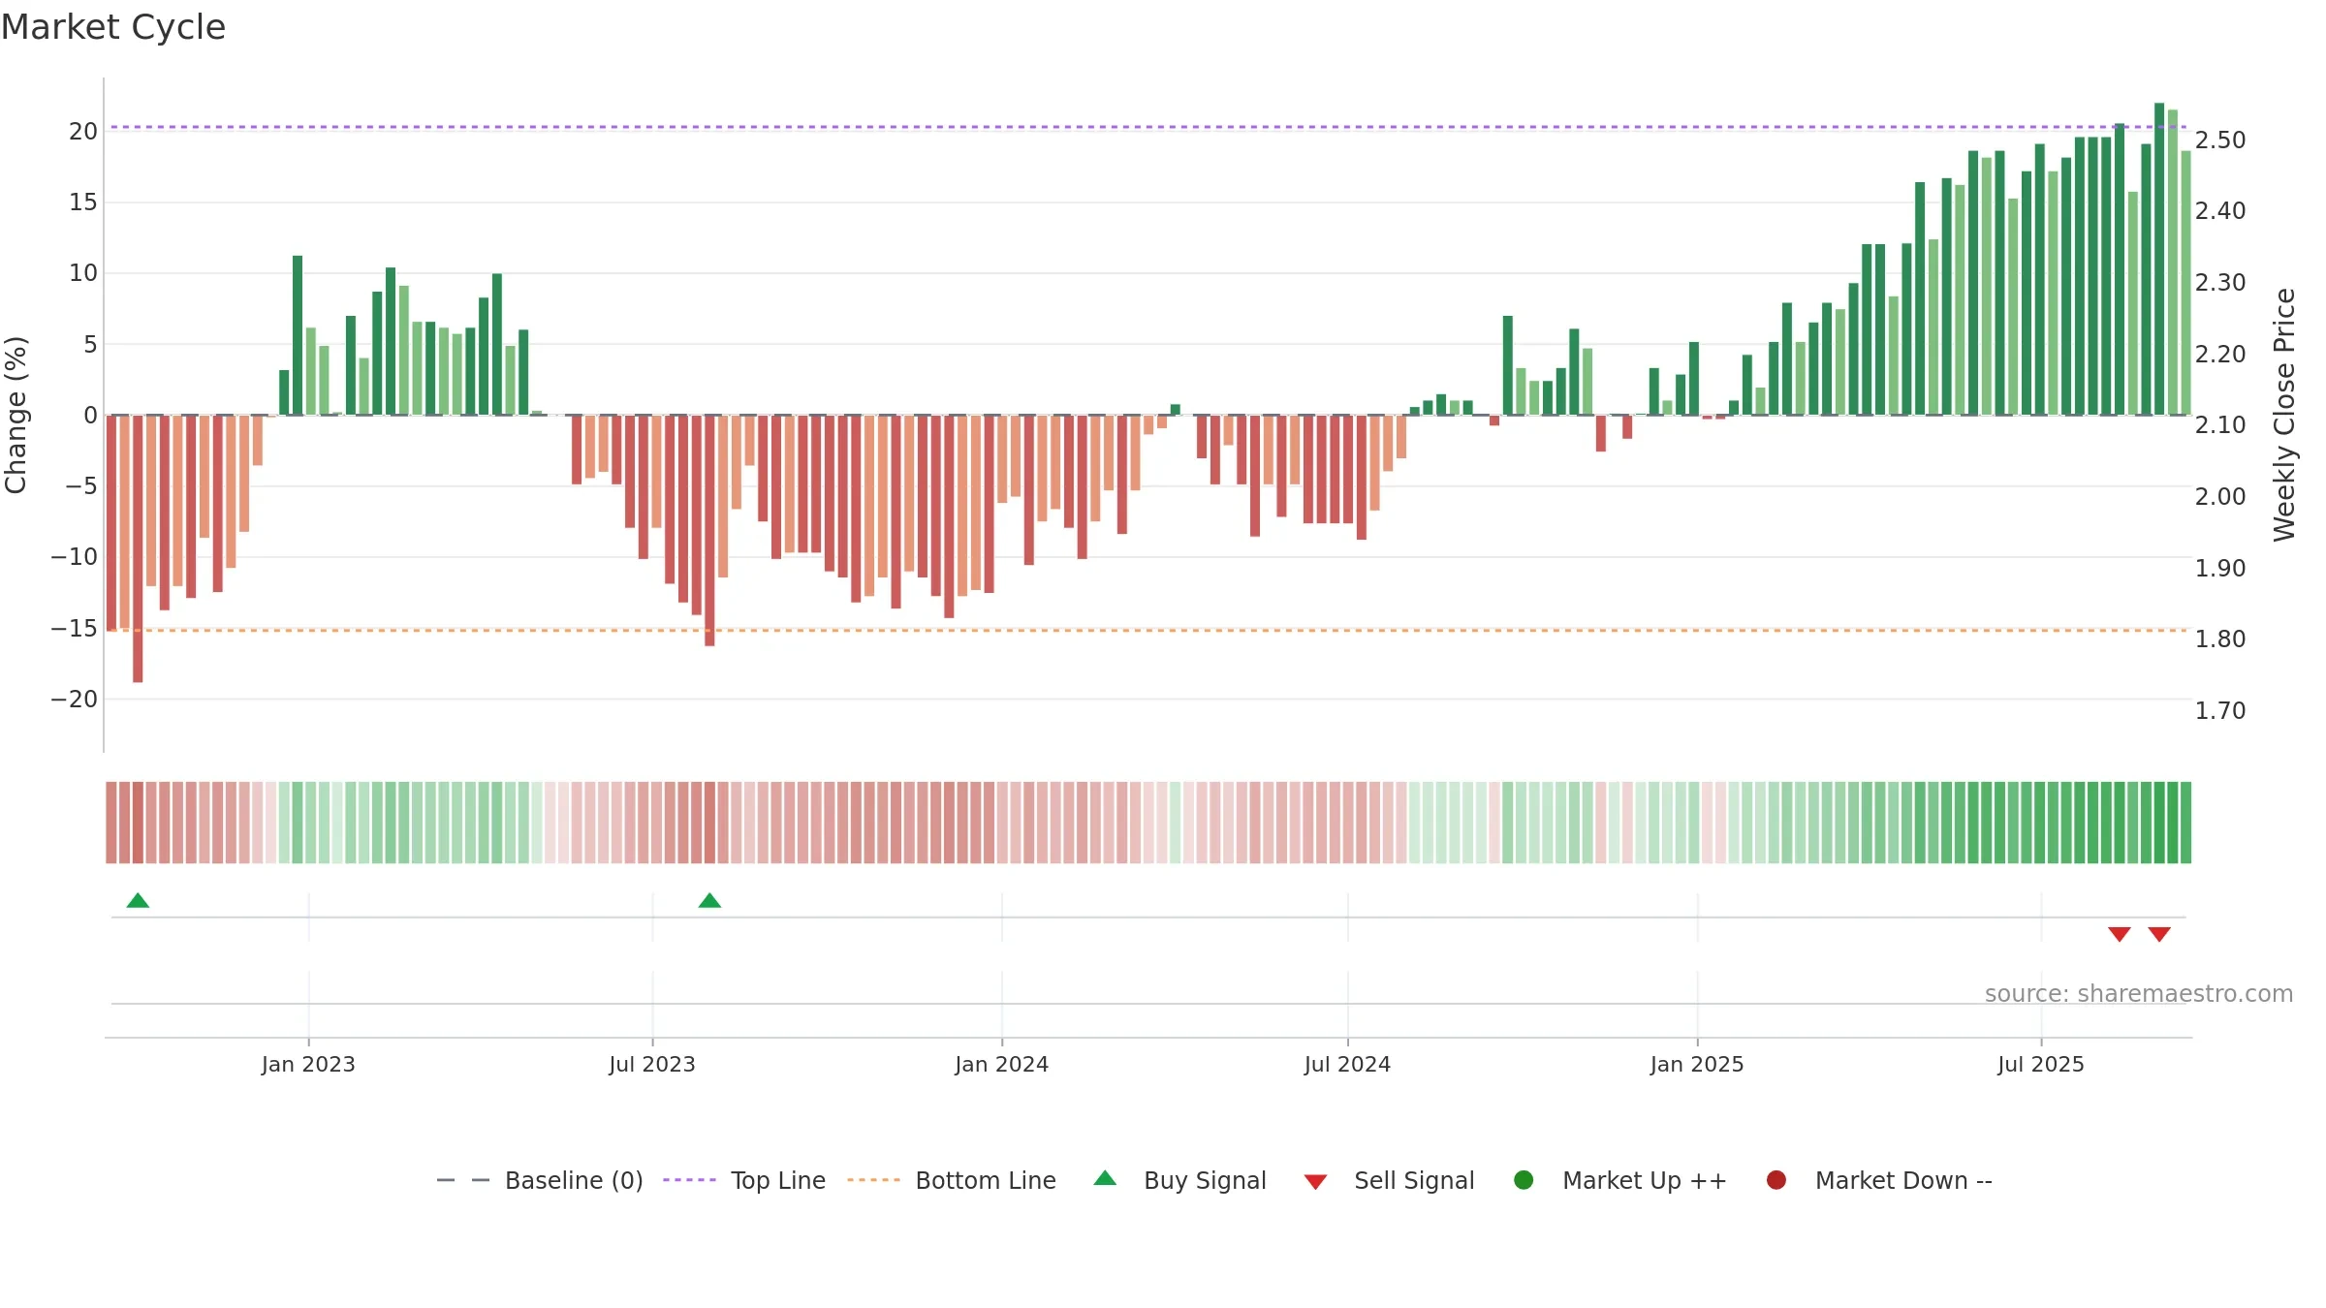Toggle the Bottom Line legend item
The width and height of the screenshot is (2326, 1308).
[952, 1180]
